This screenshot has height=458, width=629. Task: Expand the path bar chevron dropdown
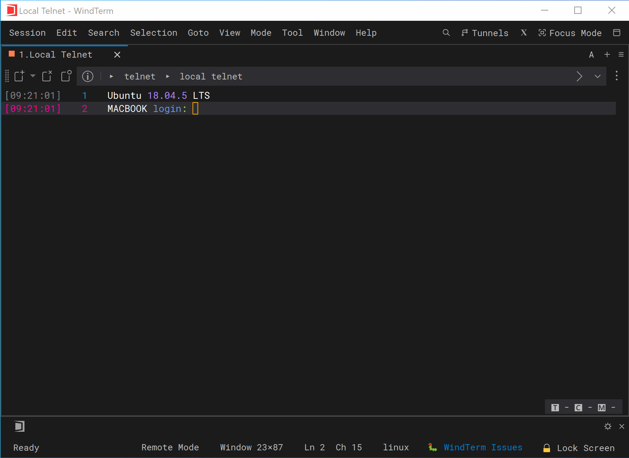pyautogui.click(x=598, y=76)
